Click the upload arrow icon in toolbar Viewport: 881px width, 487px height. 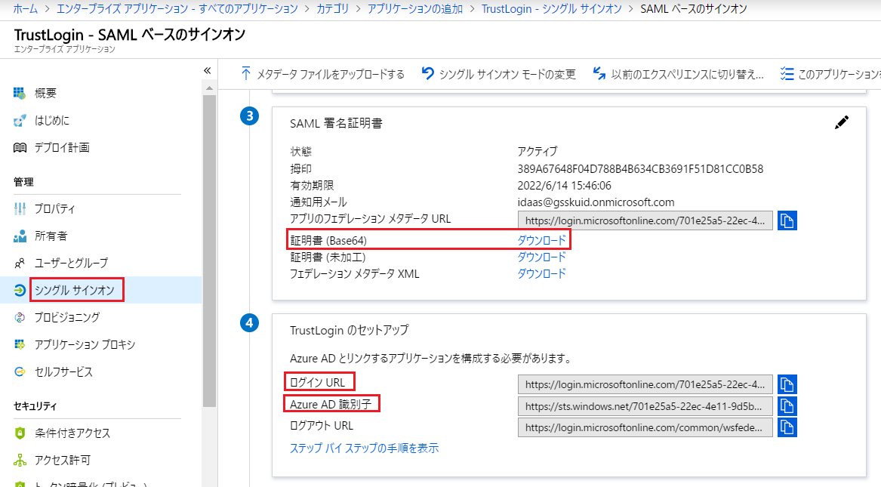[245, 73]
